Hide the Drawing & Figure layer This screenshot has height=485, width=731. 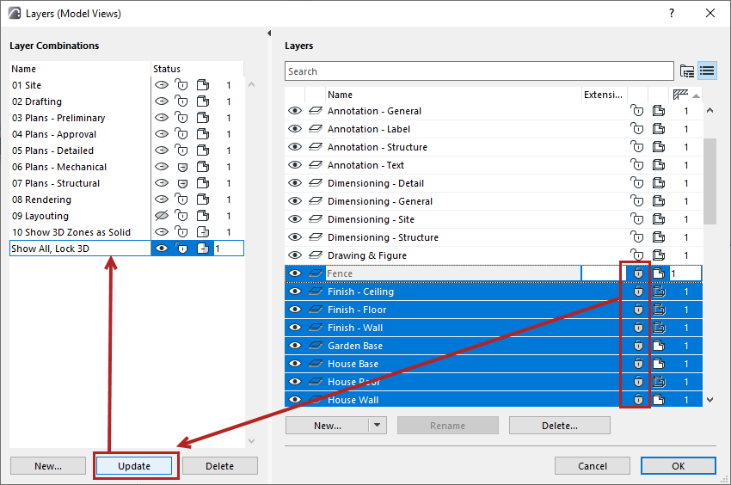click(x=295, y=255)
